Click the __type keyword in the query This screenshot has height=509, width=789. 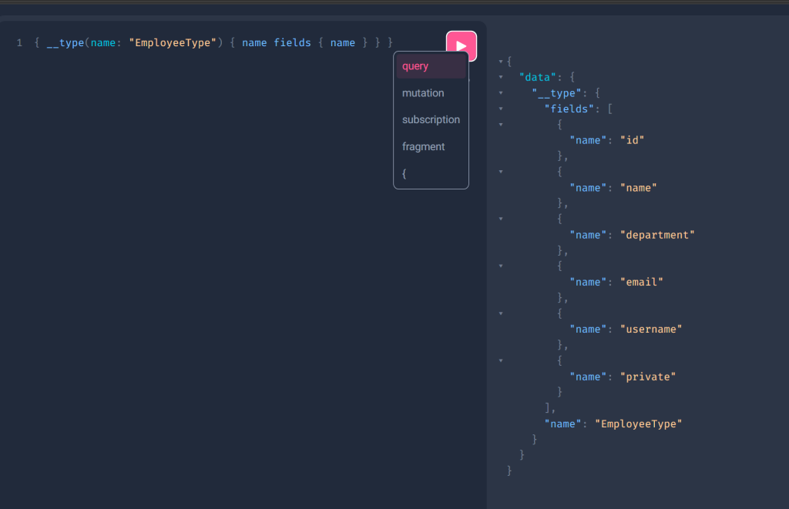click(65, 43)
